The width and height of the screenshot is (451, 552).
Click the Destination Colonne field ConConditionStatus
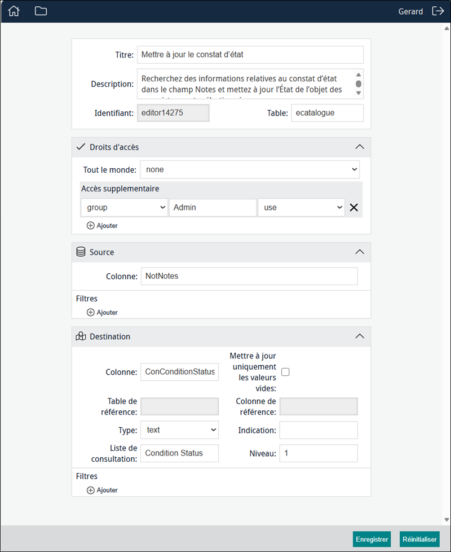(x=180, y=372)
